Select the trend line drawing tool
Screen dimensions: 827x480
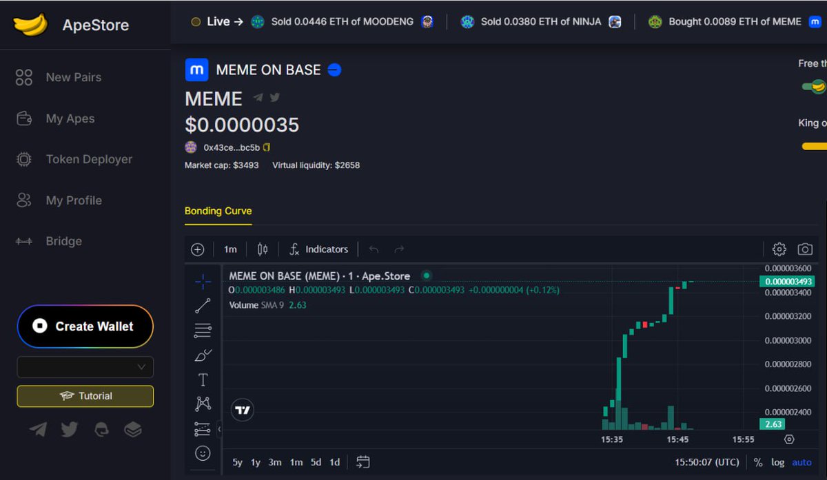[203, 306]
